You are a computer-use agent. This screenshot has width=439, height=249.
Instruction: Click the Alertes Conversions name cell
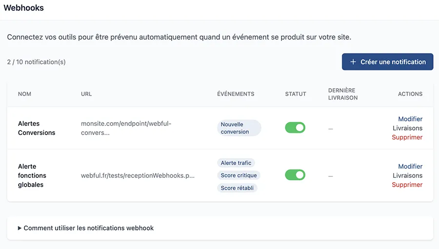pos(37,128)
